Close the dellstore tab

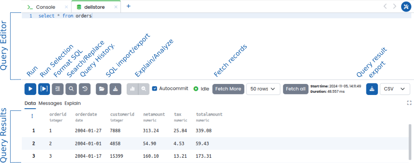click(x=116, y=7)
